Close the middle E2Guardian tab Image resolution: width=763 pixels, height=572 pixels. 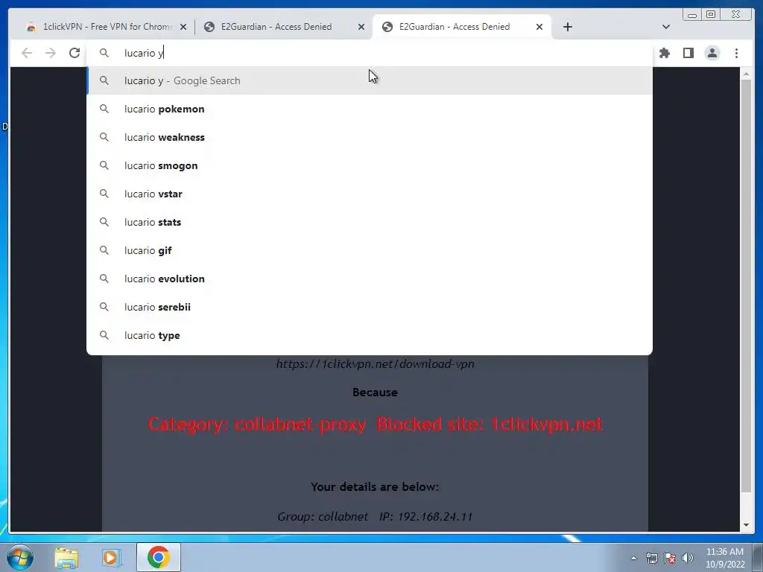[x=361, y=27]
